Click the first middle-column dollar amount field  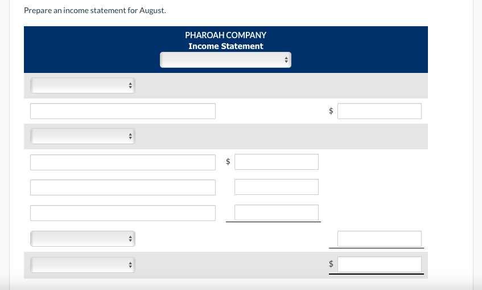point(277,162)
